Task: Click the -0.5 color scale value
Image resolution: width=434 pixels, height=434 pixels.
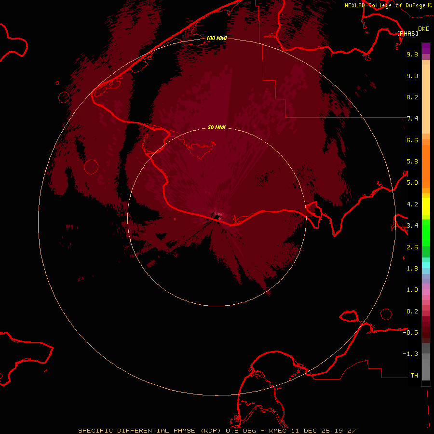Action: 410,333
